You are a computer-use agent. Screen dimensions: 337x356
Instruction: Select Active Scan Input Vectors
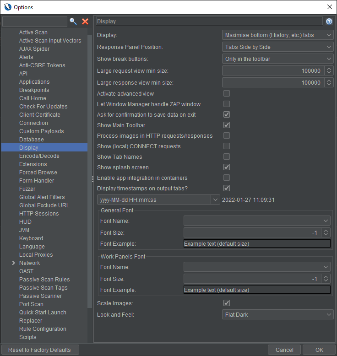coord(50,40)
